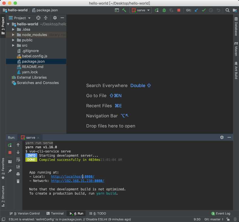
Task: Rerun serve in Run panel
Action: pos(10,145)
